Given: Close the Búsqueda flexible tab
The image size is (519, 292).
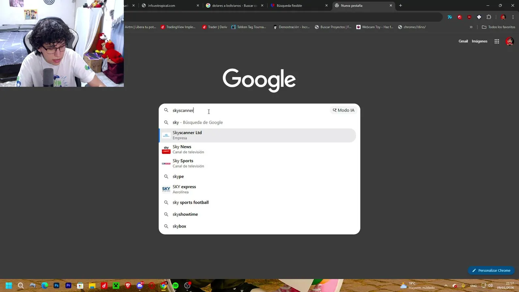Looking at the screenshot, I should click(x=326, y=6).
